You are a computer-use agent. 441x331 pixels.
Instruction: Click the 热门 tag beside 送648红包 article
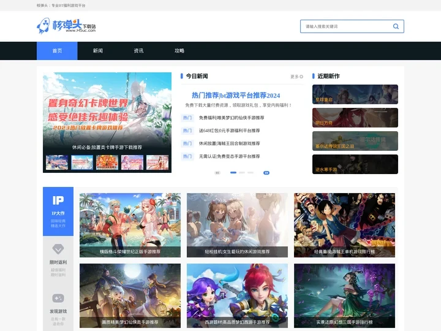(x=187, y=131)
